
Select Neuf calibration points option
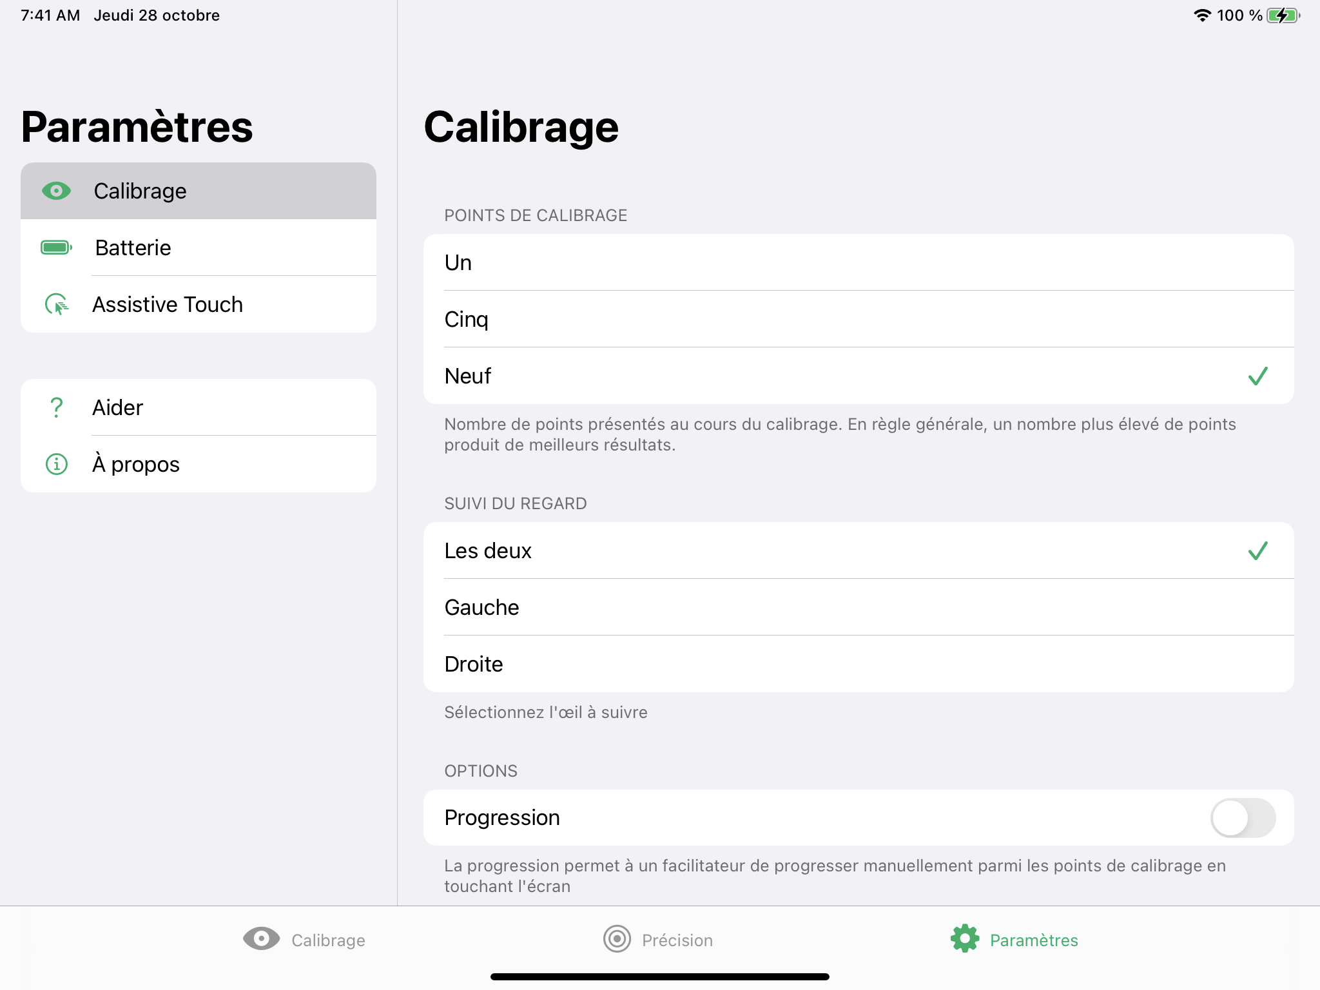(857, 376)
